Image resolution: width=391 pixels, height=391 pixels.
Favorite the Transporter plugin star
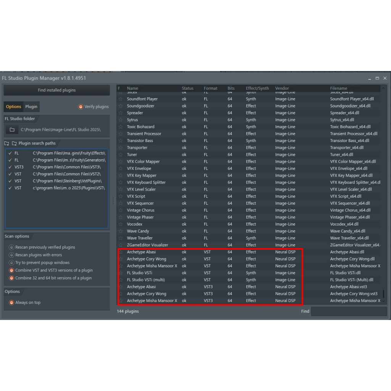[121, 148]
